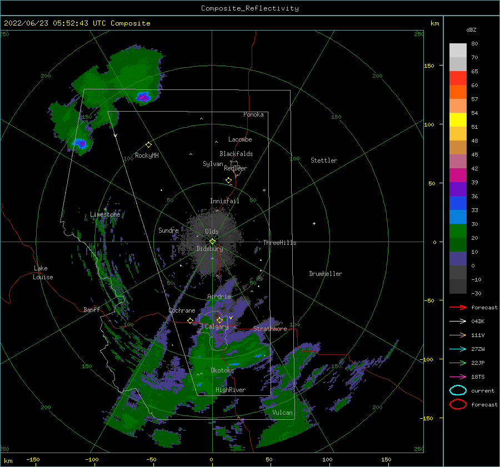Click the yellow diamond marker below Cochrane
Image resolution: width=500 pixels, height=467 pixels.
(191, 320)
